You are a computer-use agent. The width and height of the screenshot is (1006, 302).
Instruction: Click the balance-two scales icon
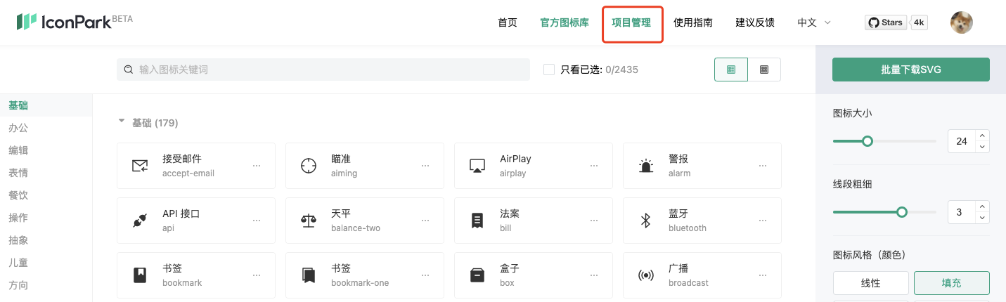click(309, 221)
